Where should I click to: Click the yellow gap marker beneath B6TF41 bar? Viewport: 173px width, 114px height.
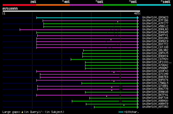(x=107, y=96)
